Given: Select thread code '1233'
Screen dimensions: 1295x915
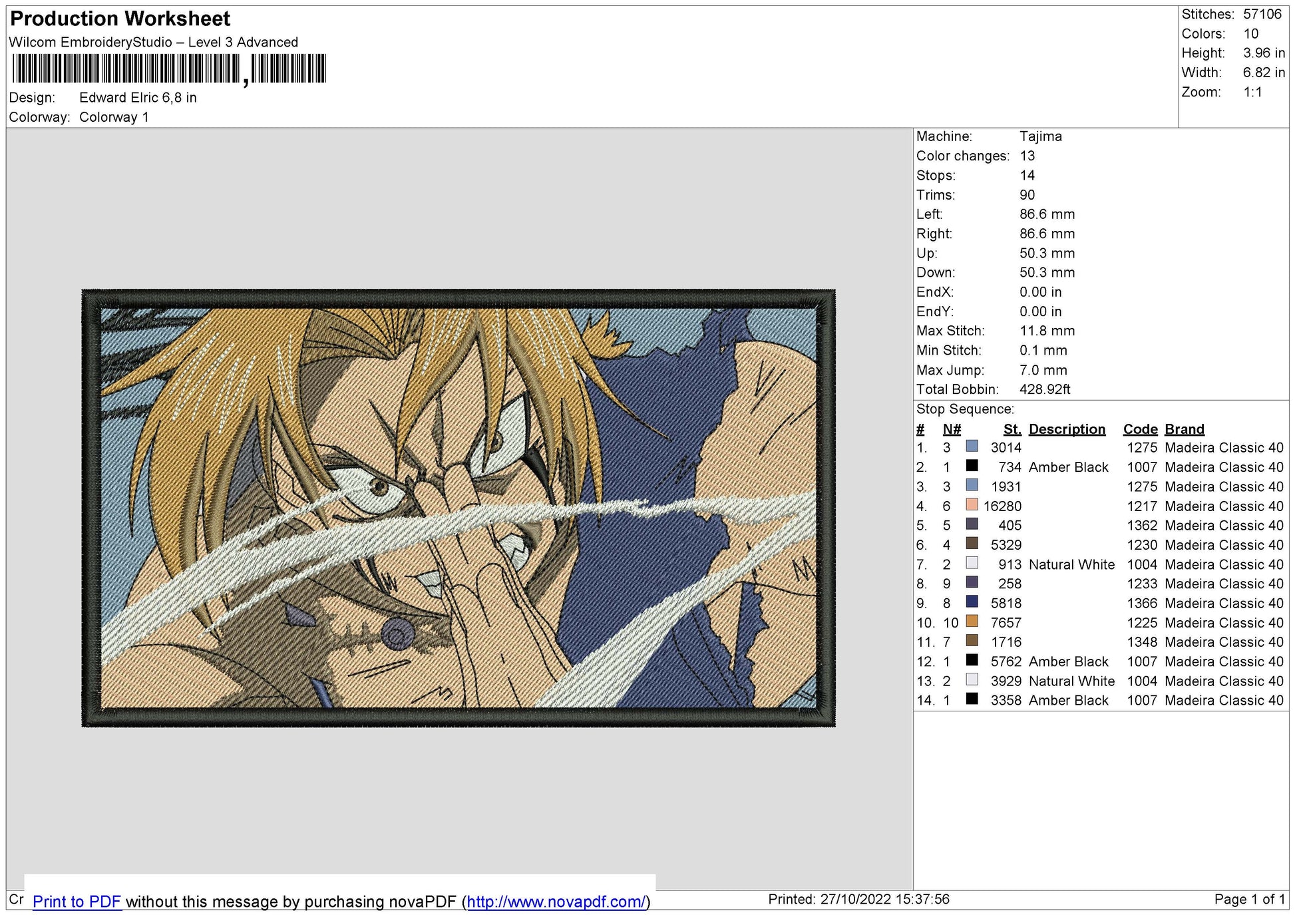Looking at the screenshot, I should click(1143, 584).
